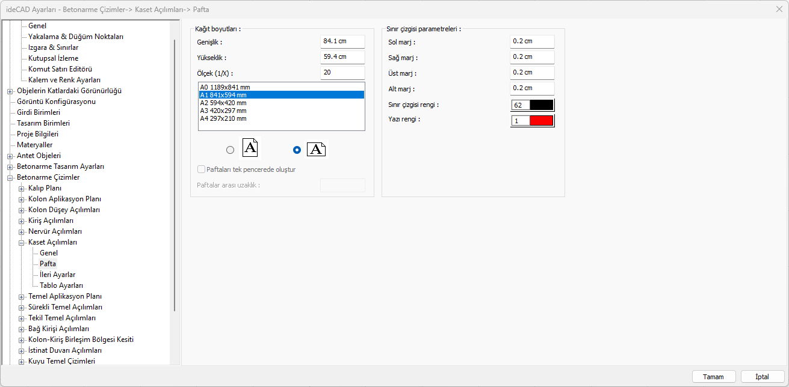The image size is (789, 387).
Task: Enable Paftaları tek pencerede oluştur checkbox
Action: tap(202, 169)
